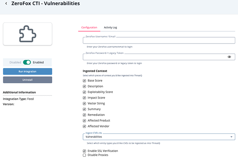This screenshot has height=158, width=238.
Task: Uncheck the Affected Product checkbox
Action: (84, 121)
